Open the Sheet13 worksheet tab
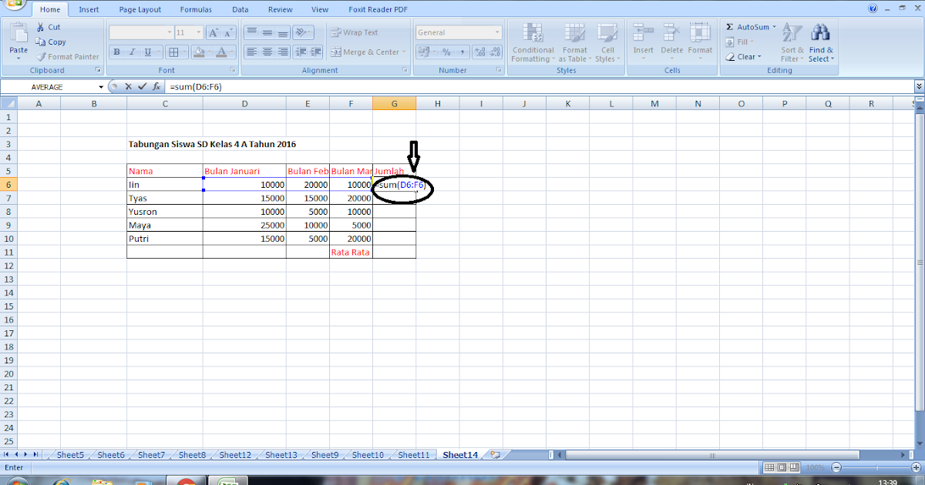Screen dimensions: 925x485 point(280,454)
